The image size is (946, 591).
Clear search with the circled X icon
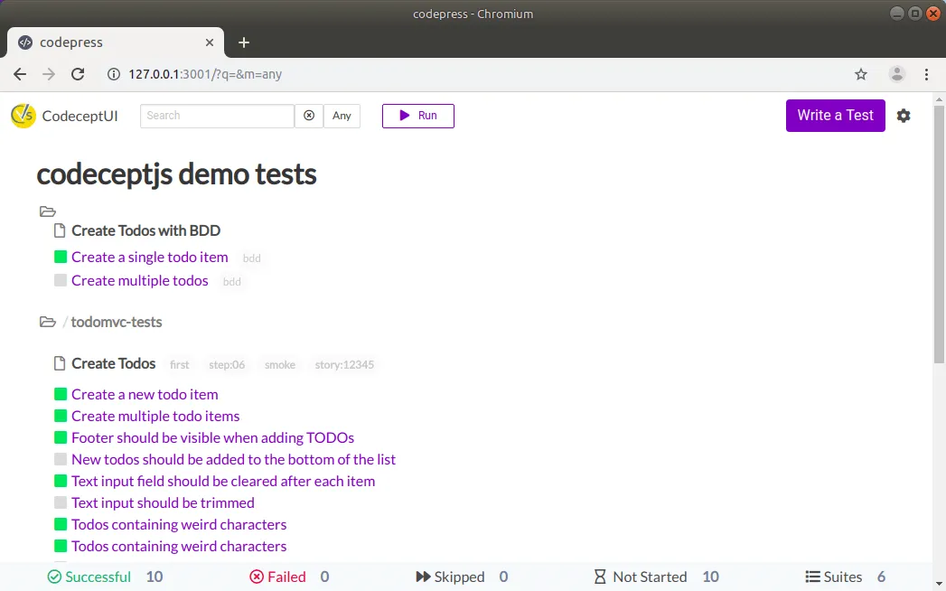coord(309,116)
